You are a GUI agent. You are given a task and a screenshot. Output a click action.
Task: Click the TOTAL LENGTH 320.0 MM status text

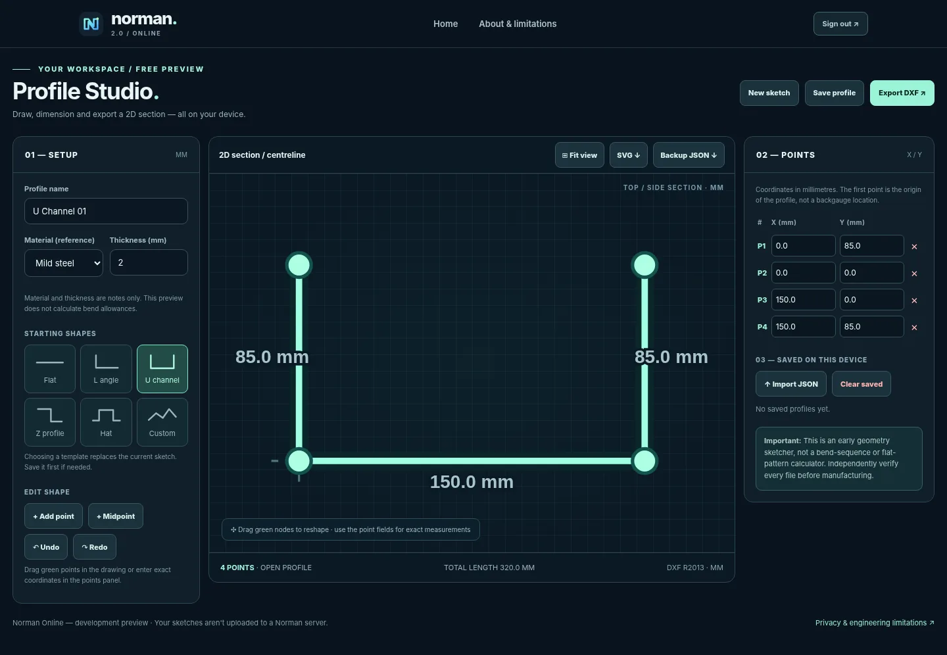(489, 568)
